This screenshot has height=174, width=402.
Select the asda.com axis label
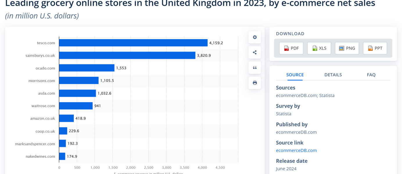coord(46,93)
